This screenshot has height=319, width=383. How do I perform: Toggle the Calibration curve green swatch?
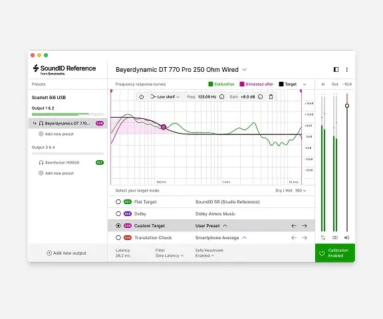pyautogui.click(x=211, y=84)
